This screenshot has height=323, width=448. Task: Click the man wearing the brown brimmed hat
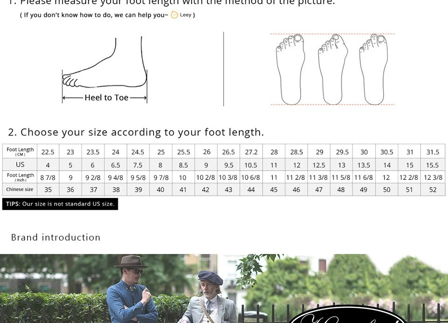(x=132, y=289)
